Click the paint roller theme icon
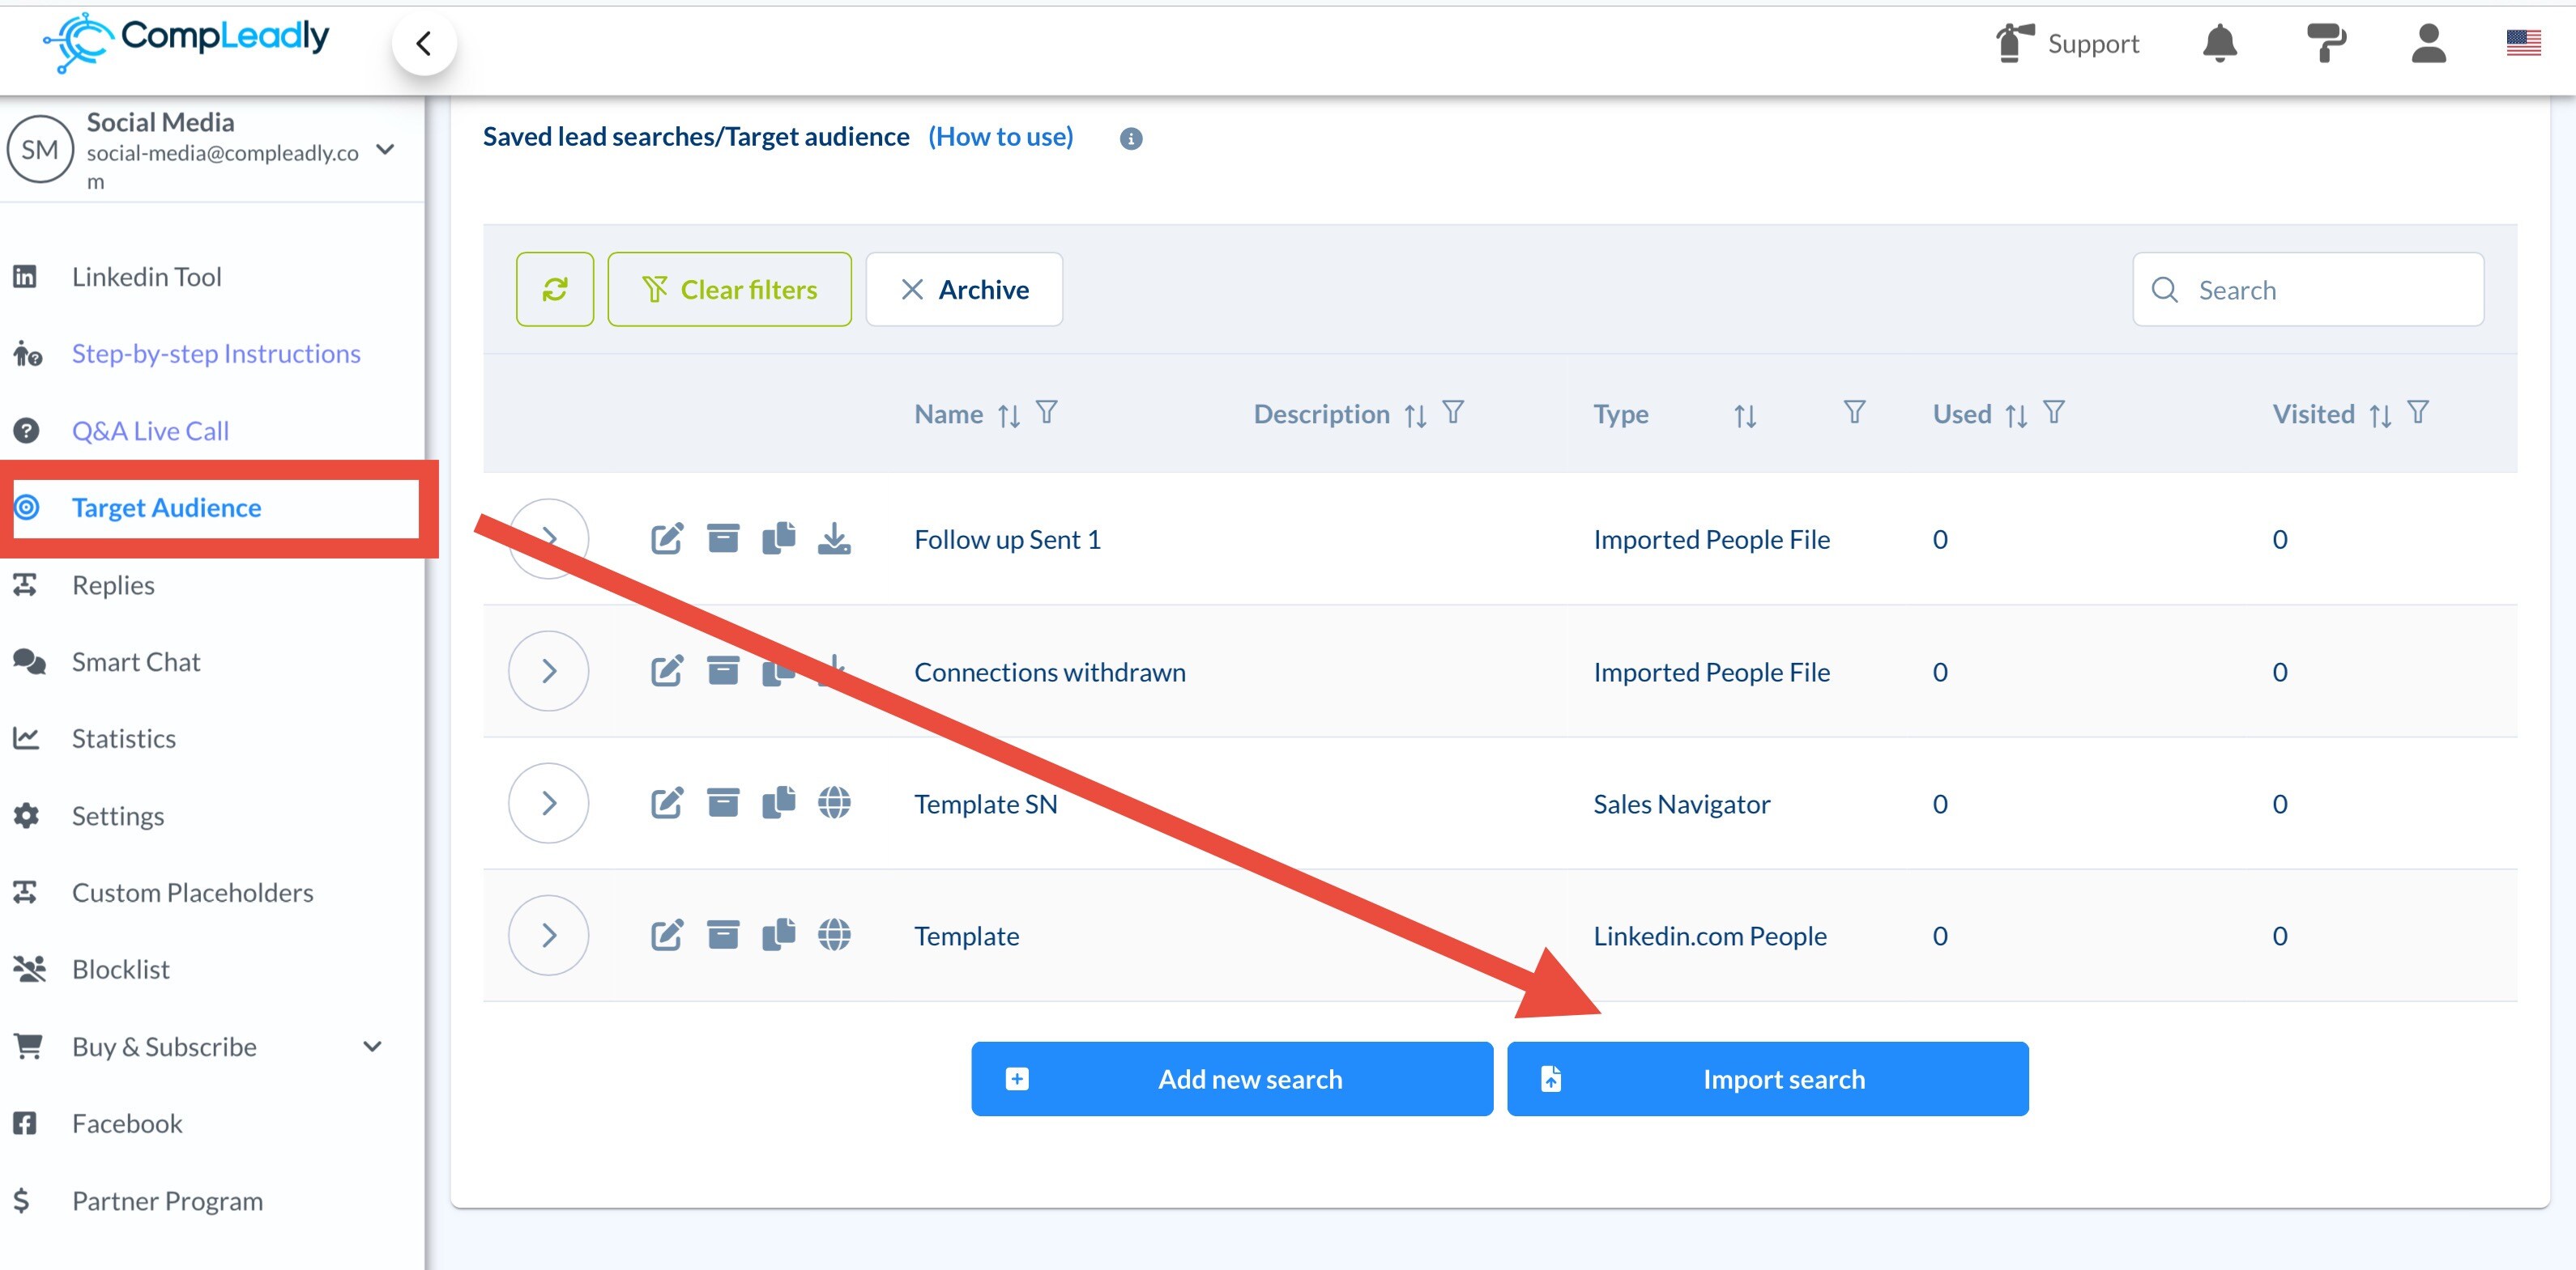This screenshot has width=2576, height=1270. coord(2326,43)
